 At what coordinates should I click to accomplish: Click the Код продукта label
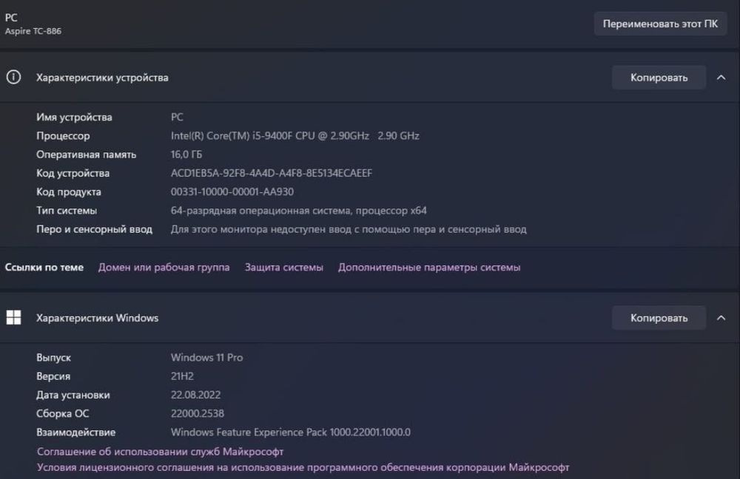click(68, 192)
